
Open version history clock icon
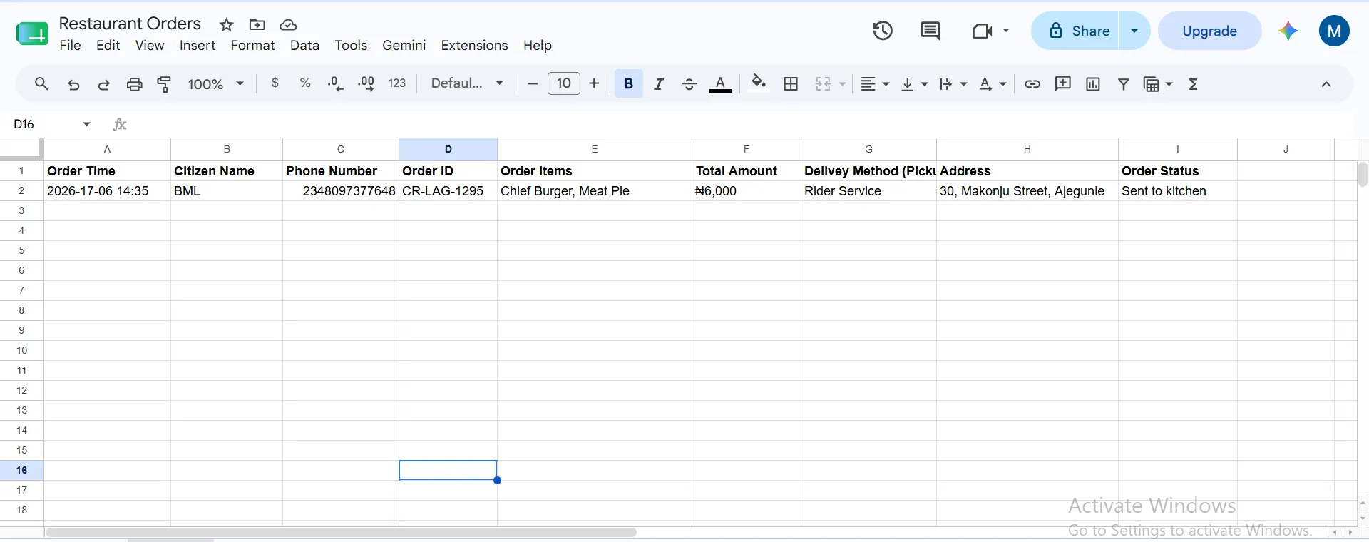click(x=883, y=31)
